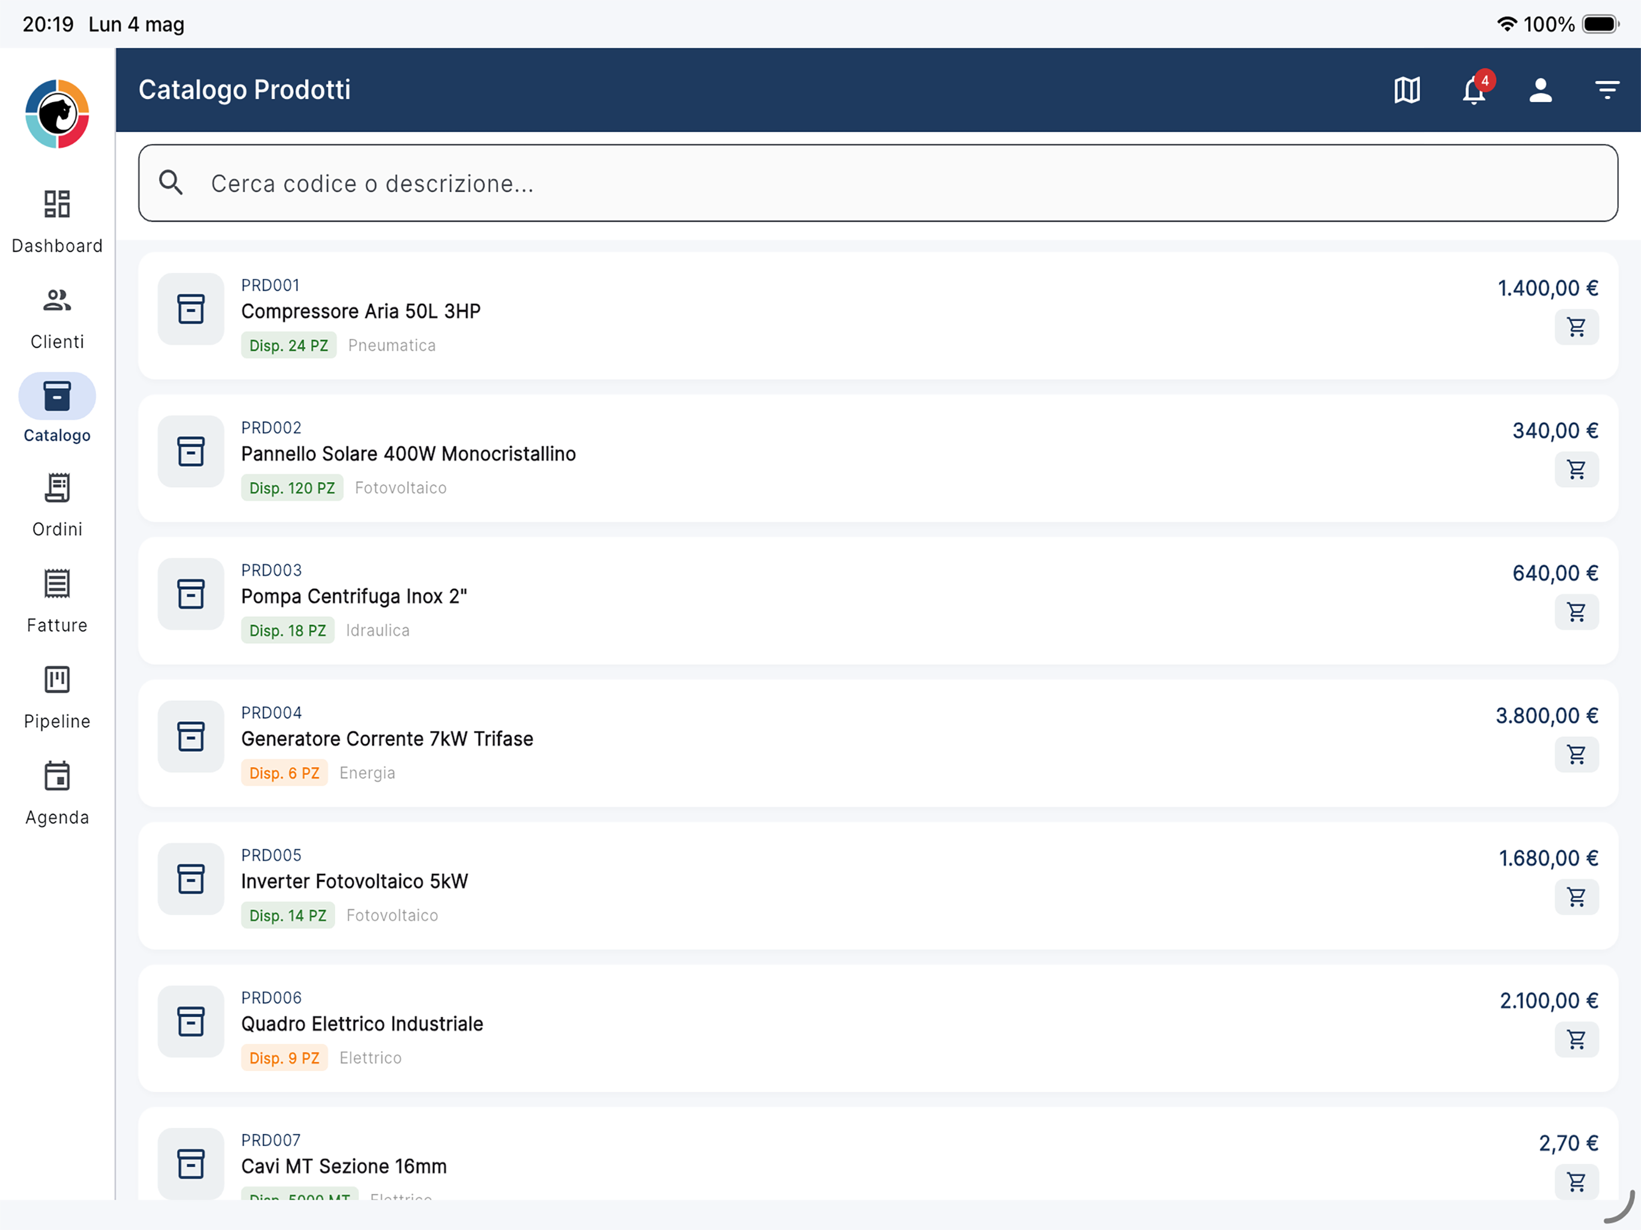Click the price 340,00 €
Viewport: 1641px width, 1230px height.
tap(1555, 431)
